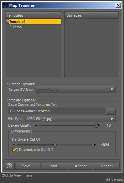Screen dimensions: 124x183
Task: Click the DAZ Studio logo in title bar
Action: (6, 5)
